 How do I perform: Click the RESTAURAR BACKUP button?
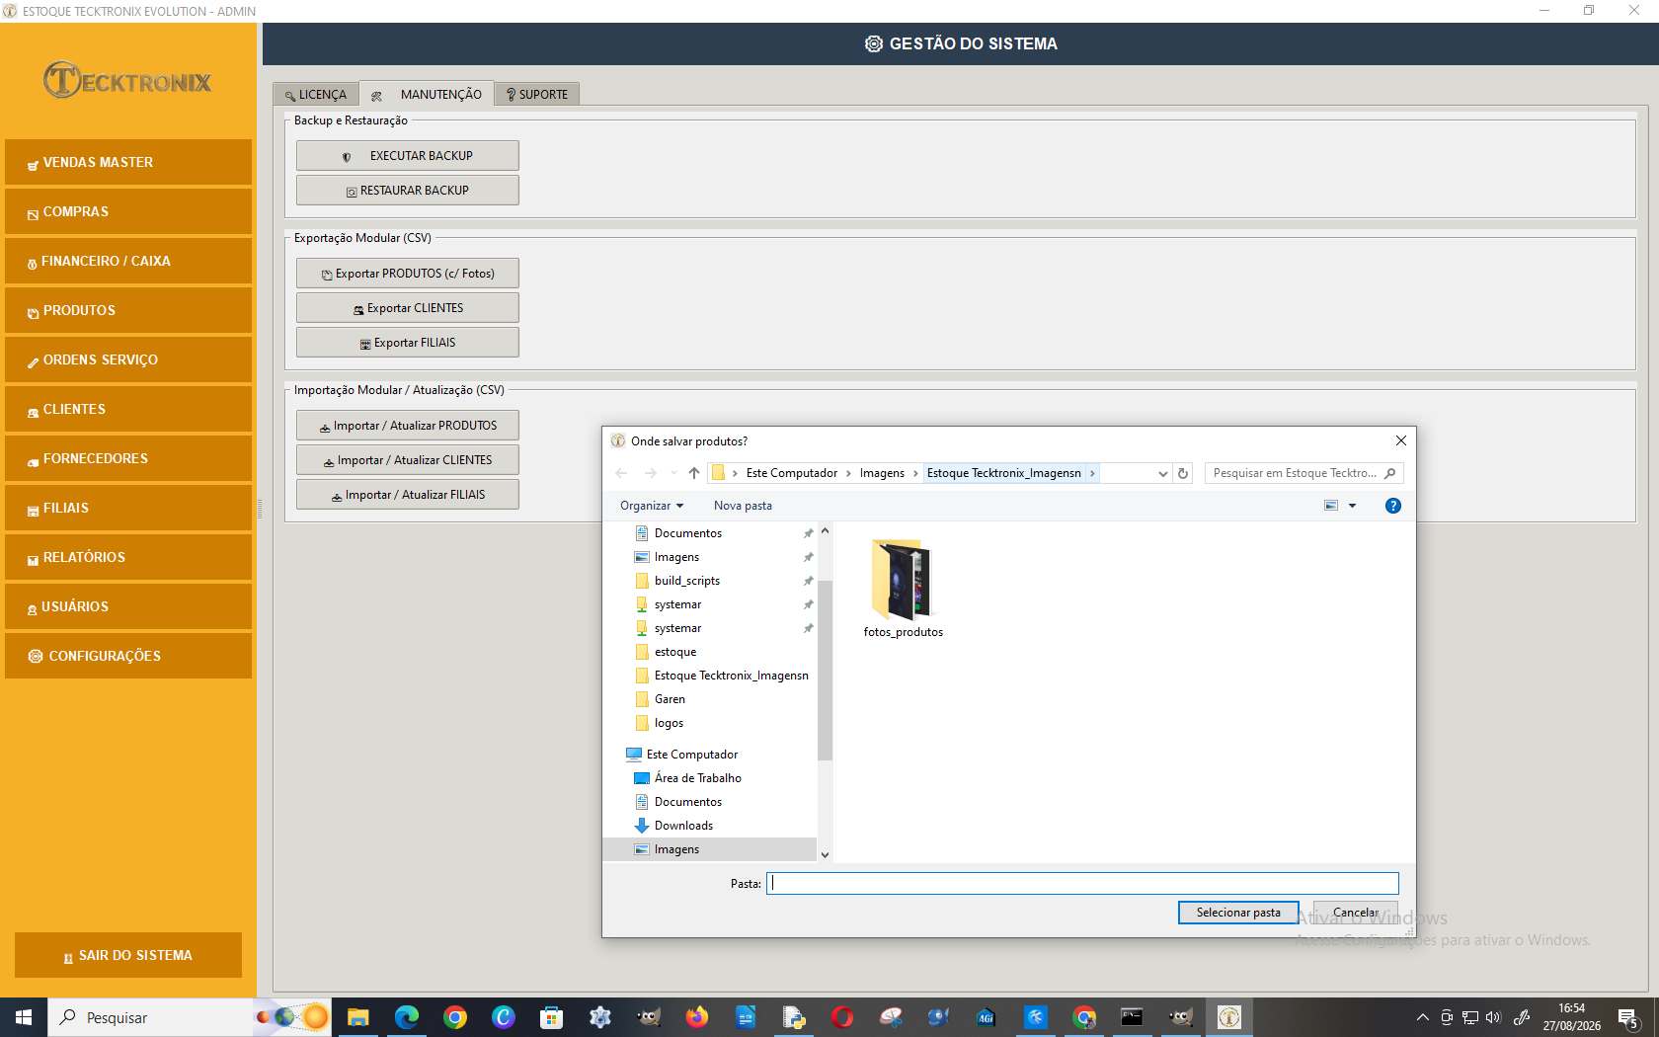point(408,190)
